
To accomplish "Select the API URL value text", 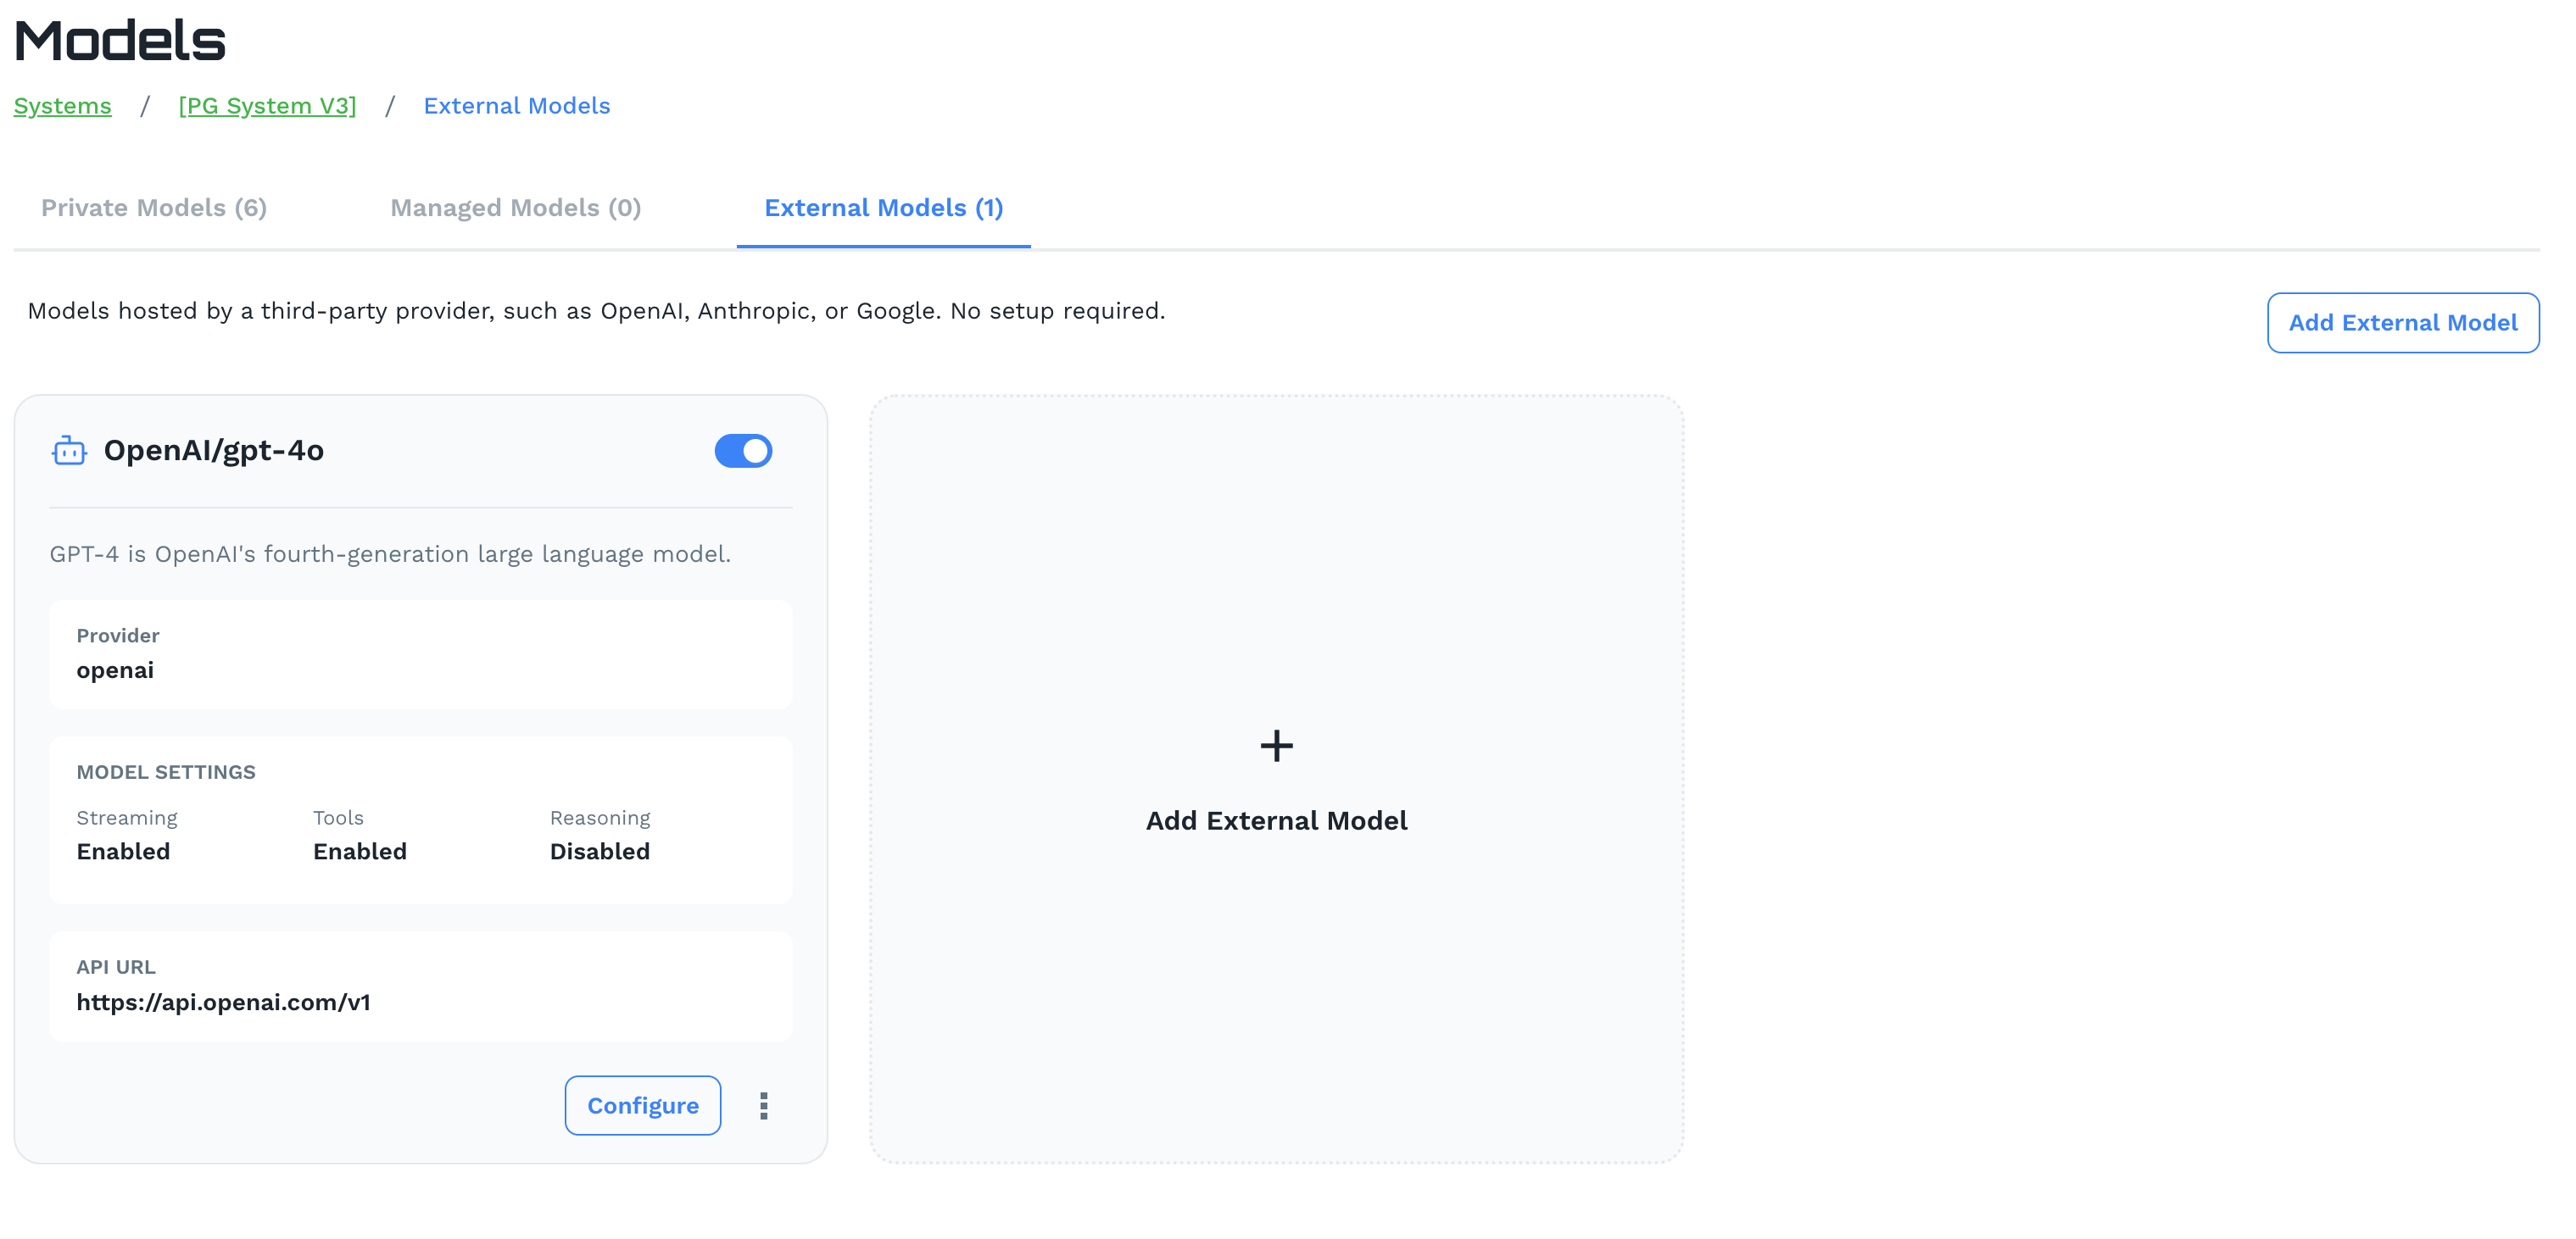I will tap(223, 1003).
